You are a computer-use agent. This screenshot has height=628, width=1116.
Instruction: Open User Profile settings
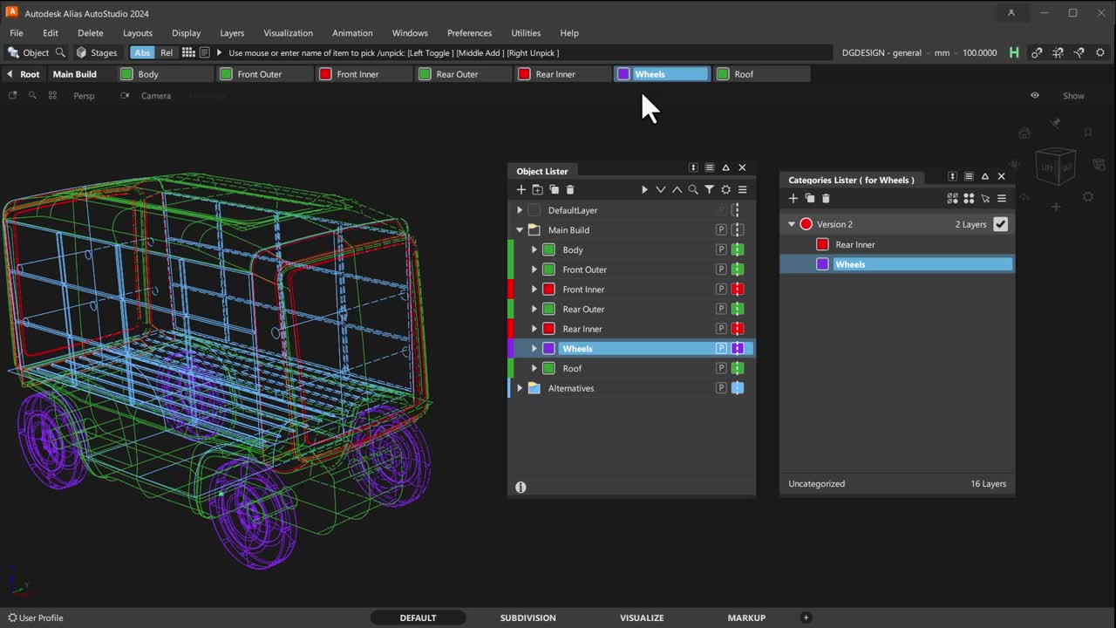(36, 618)
